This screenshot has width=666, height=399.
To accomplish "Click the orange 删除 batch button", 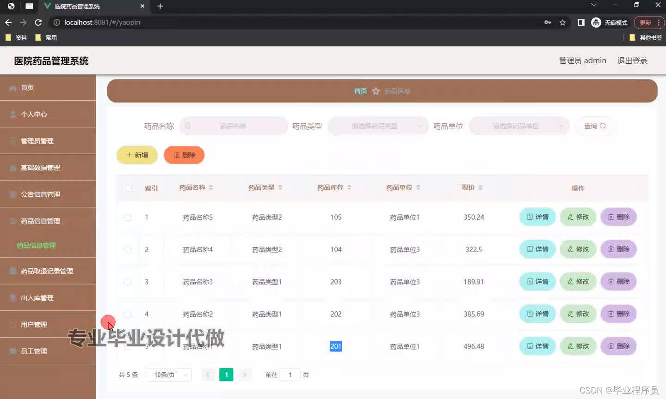I will click(x=184, y=155).
